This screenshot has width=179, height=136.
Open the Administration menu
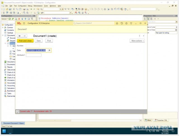coord(38,6)
